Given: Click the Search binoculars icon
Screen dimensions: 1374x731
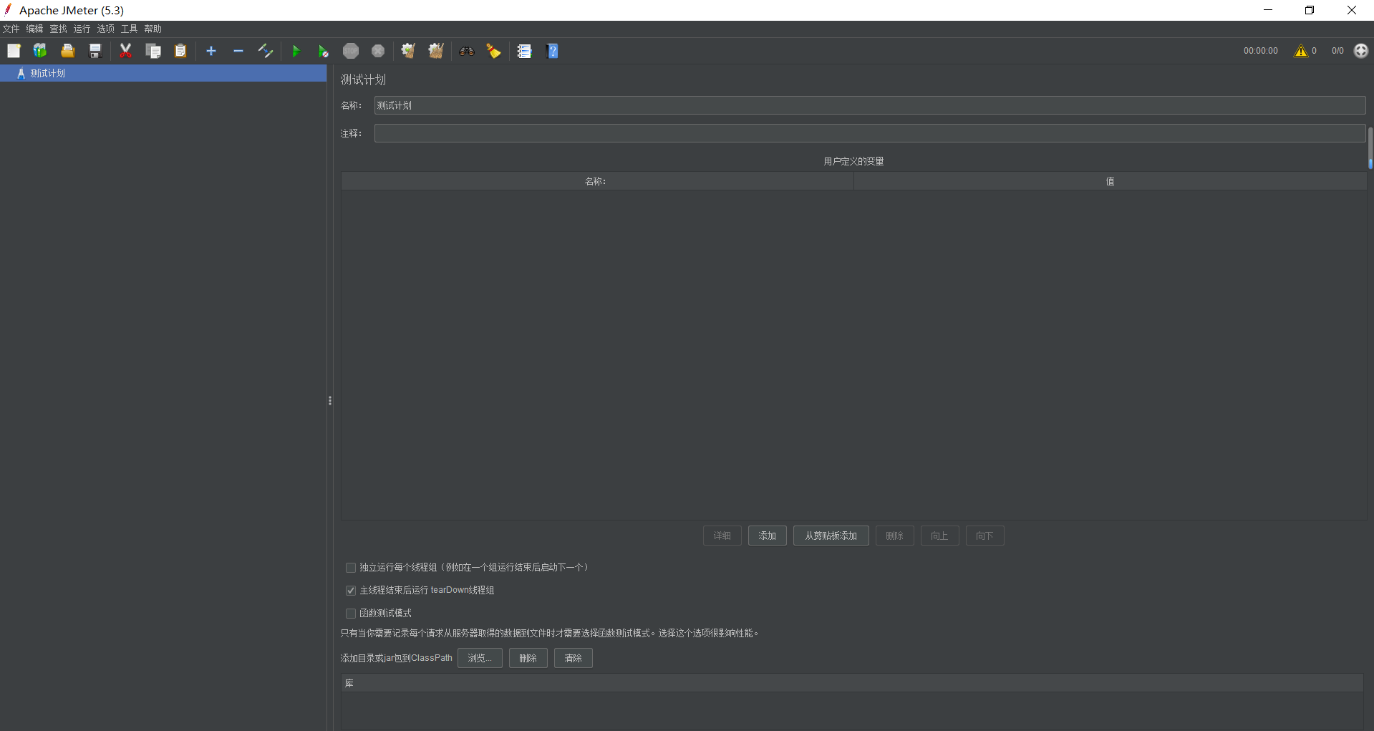Looking at the screenshot, I should click(x=467, y=51).
